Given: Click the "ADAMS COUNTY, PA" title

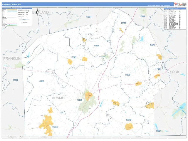Looking at the screenshot, I should (11, 4).
